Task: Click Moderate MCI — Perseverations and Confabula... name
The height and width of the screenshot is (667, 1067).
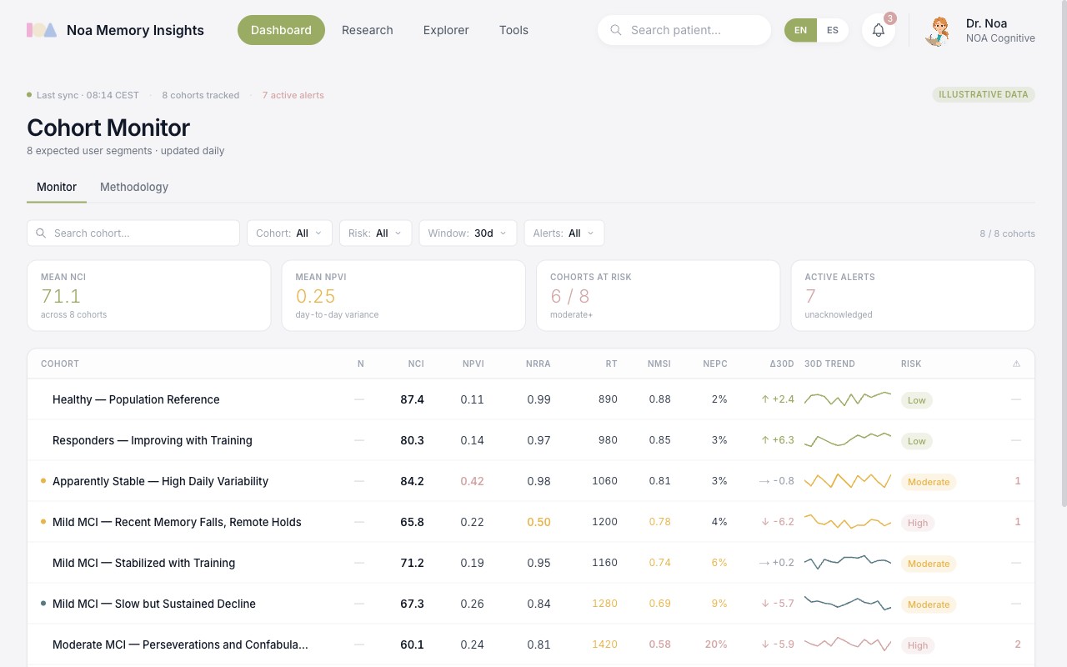Action: (180, 644)
